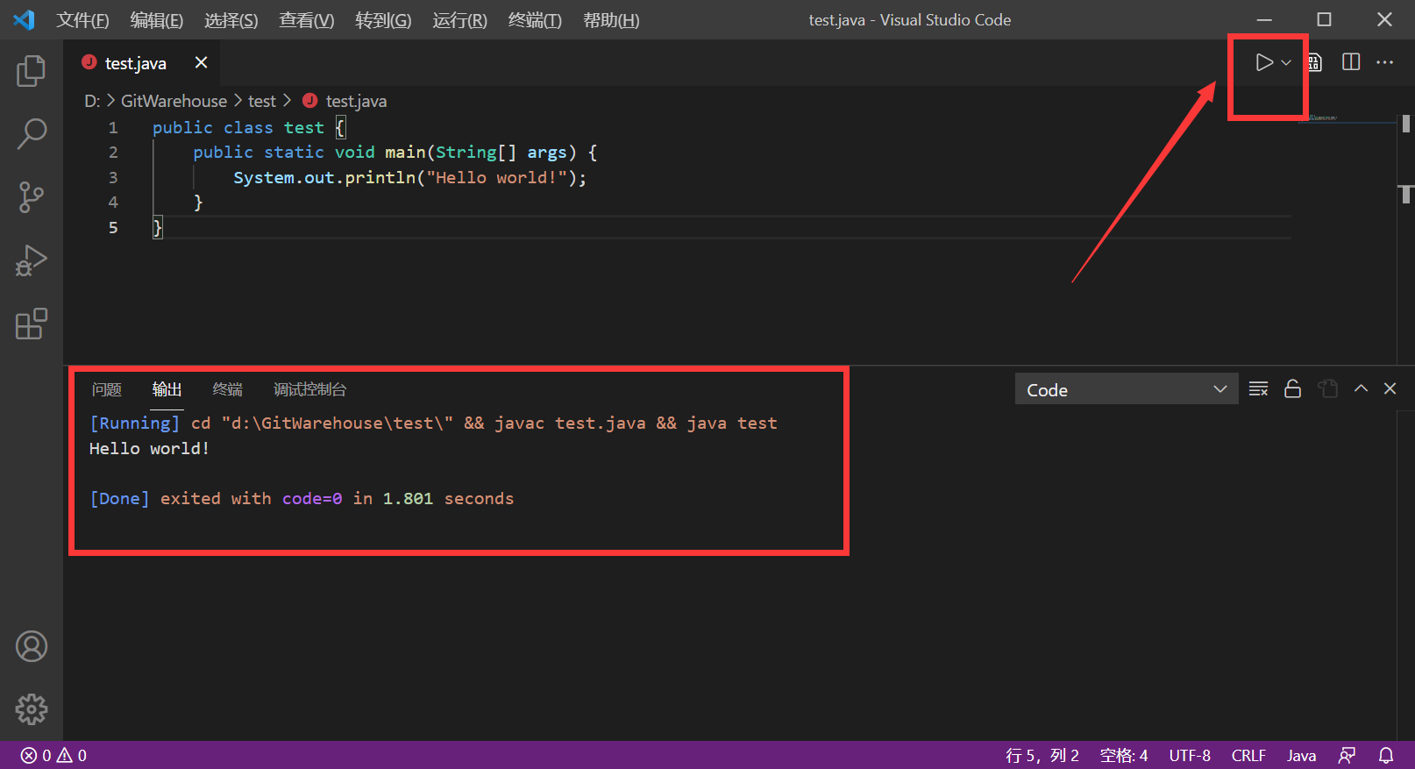Click the editor minimap
This screenshot has width=1415, height=769.
[1347, 120]
